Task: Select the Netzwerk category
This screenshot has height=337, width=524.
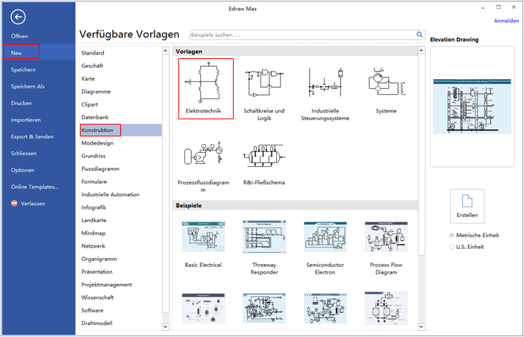Action: (93, 246)
